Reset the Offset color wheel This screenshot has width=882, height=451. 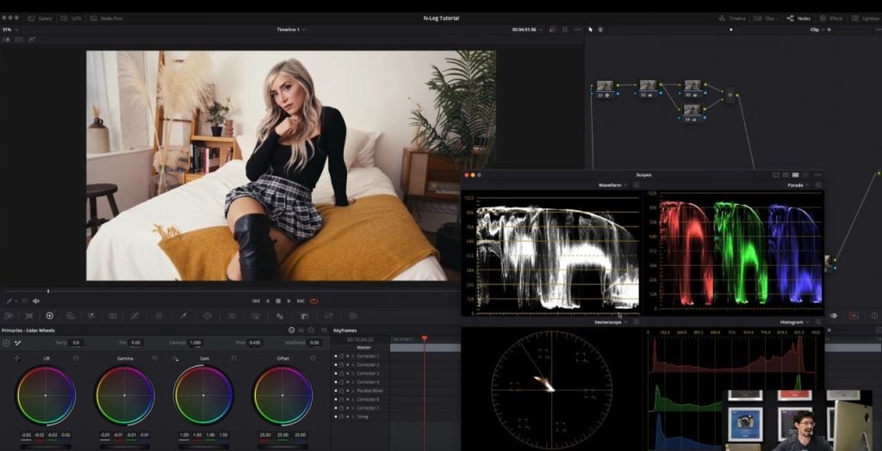[x=314, y=358]
